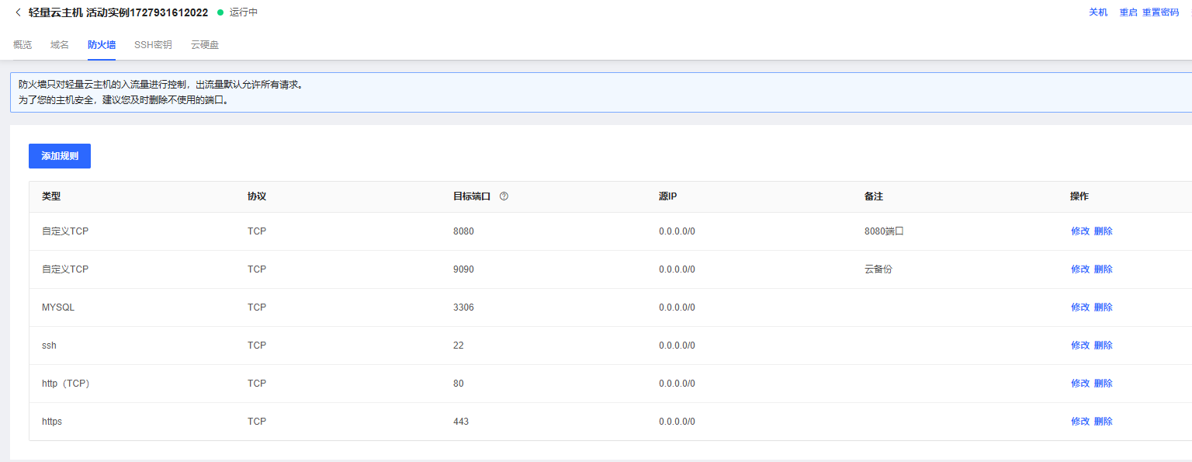Click port value 80 in the table

459,384
